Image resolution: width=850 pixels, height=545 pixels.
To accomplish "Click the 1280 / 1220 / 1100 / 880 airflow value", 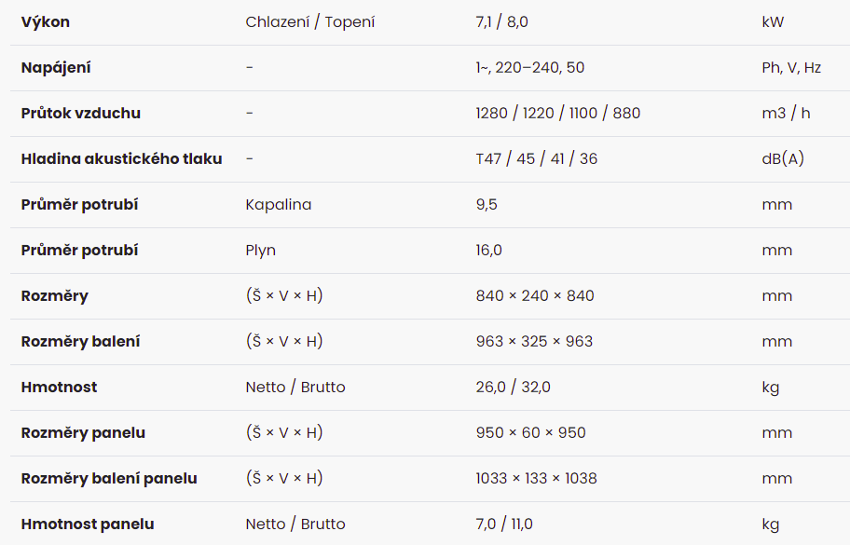I will pyautogui.click(x=558, y=114).
